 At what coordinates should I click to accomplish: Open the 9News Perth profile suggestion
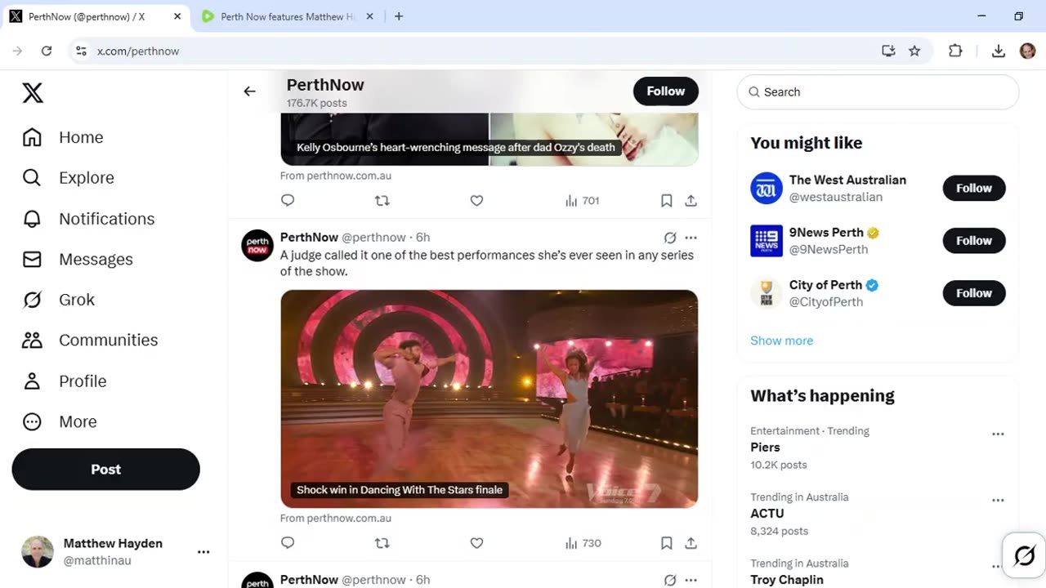(x=826, y=232)
